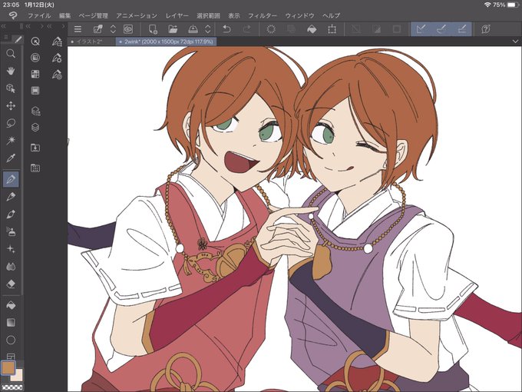Image resolution: width=522 pixels, height=392 pixels.
Task: Open the grid panel icon below the Material palette
Action: [35, 168]
